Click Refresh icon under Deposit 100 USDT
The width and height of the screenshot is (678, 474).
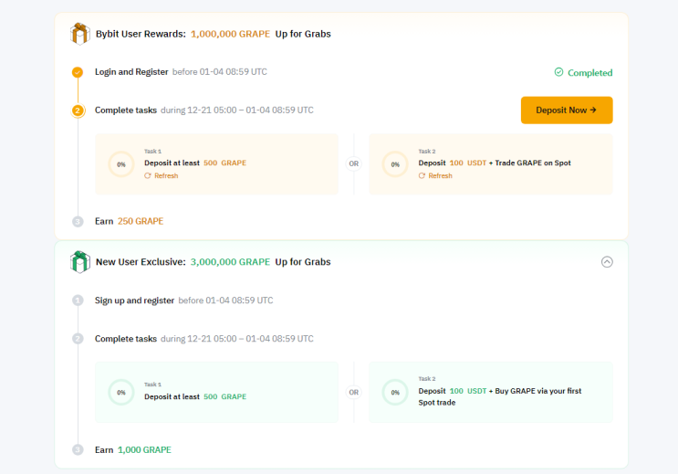422,175
